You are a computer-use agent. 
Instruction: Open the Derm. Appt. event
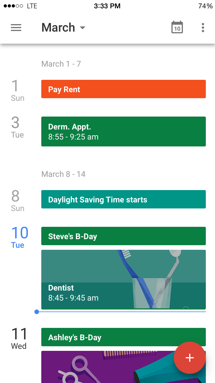click(123, 131)
